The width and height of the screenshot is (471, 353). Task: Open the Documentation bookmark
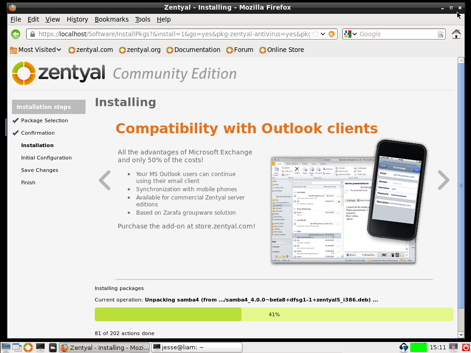[x=194, y=50]
